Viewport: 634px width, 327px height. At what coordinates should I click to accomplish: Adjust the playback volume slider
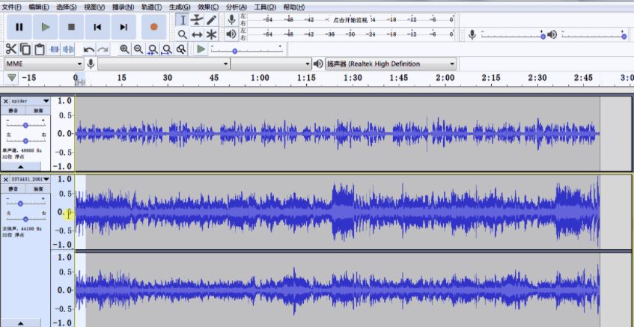[x=624, y=37]
